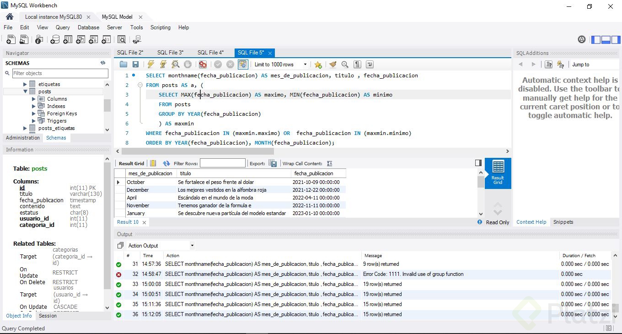The image size is (622, 334).
Task: Click the Beautify query broom icon
Action: pyautogui.click(x=332, y=65)
